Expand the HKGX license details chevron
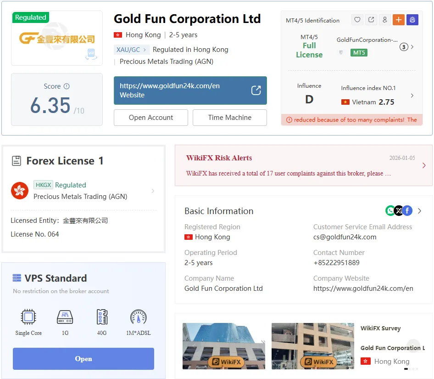The height and width of the screenshot is (379, 434). pos(153,191)
